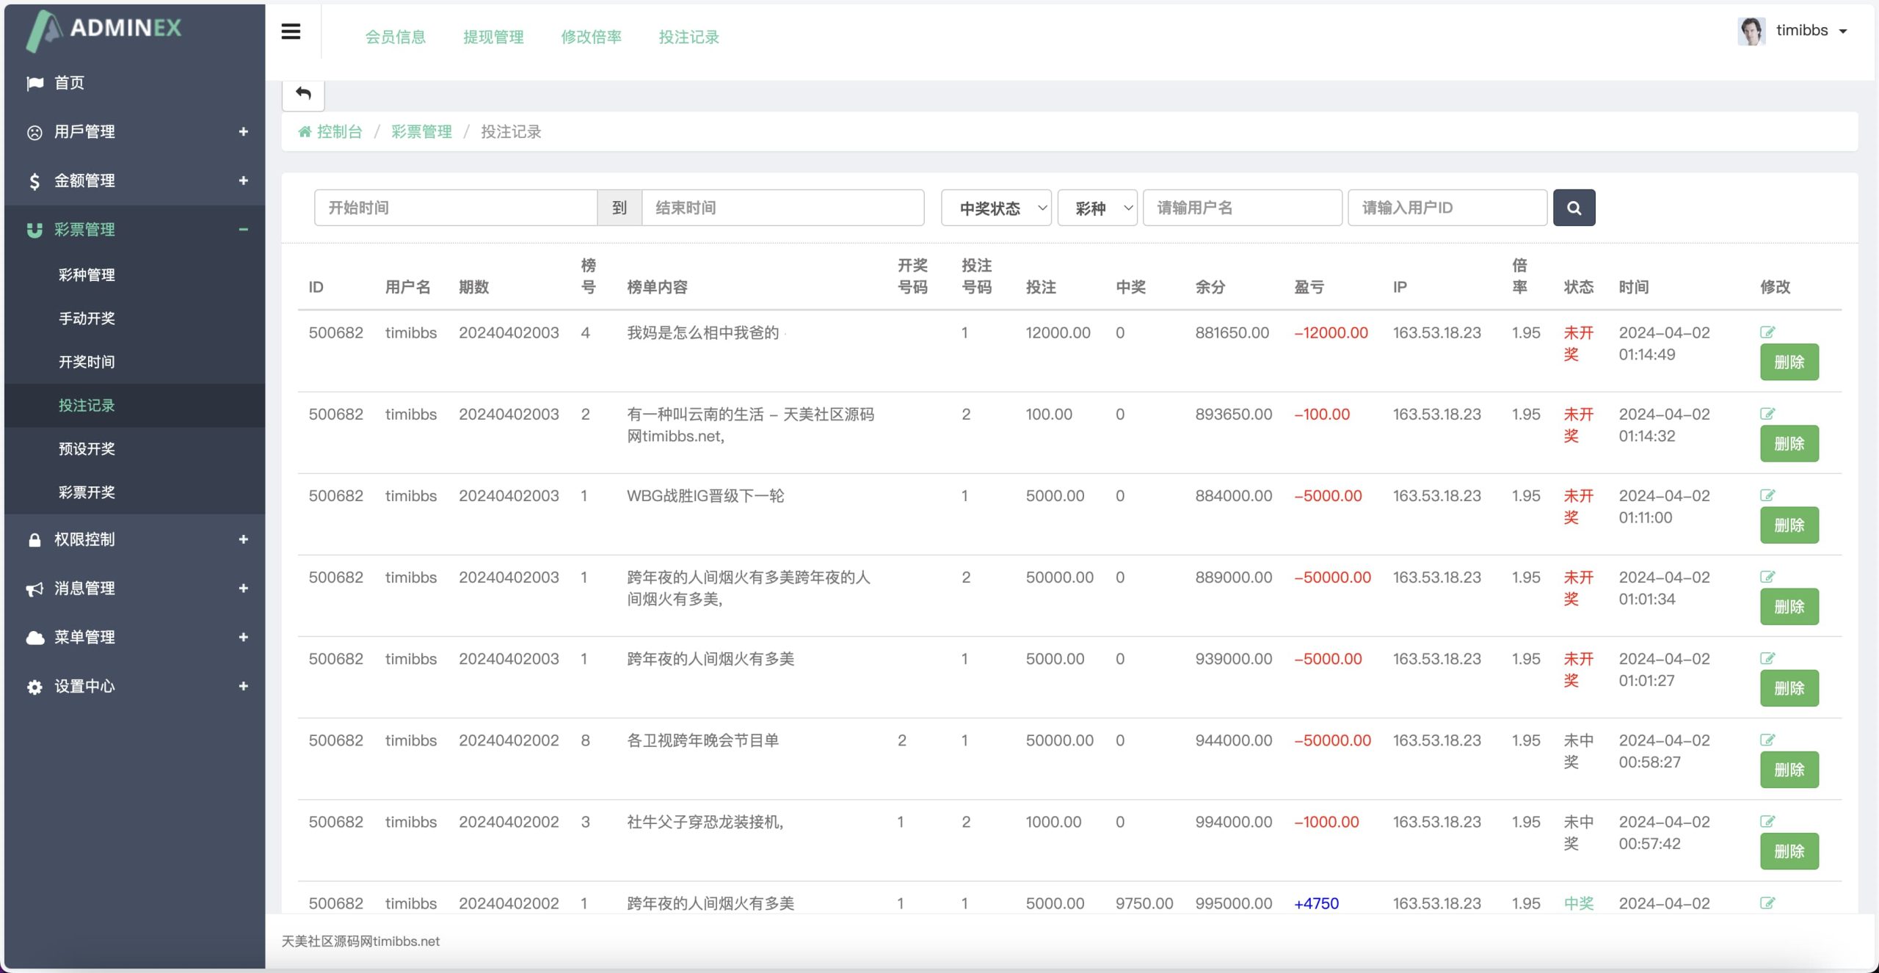Open the 首页 sidebar flag item
1879x973 pixels.
69,83
